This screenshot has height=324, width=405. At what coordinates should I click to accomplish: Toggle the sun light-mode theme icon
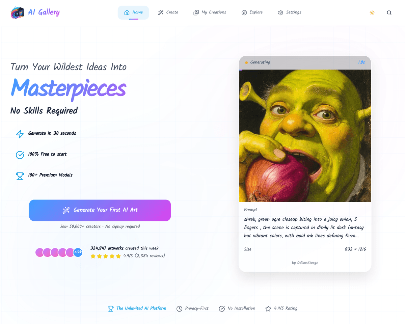(x=372, y=13)
